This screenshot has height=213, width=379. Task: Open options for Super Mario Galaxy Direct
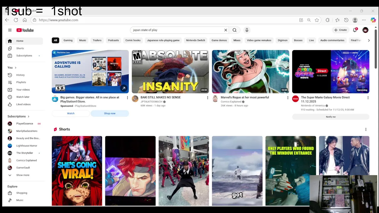[x=368, y=98]
